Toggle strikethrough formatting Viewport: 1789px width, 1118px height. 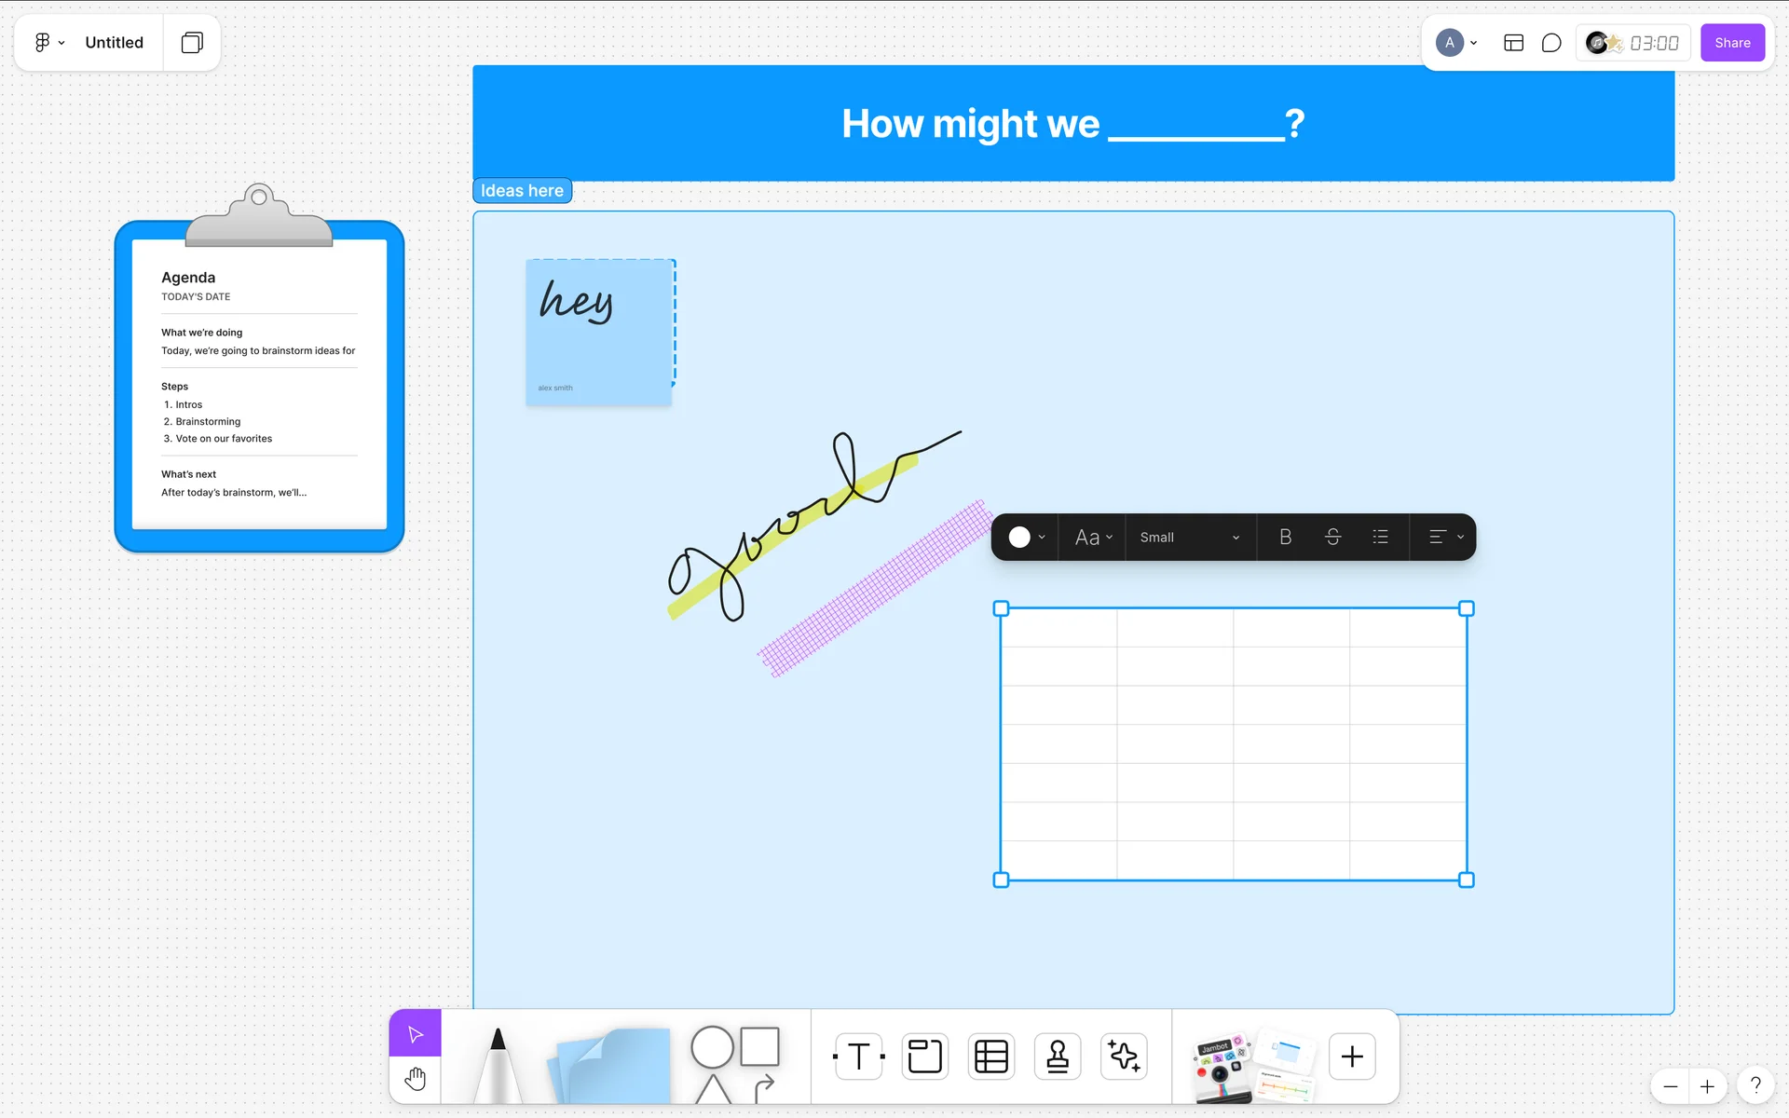(1332, 537)
